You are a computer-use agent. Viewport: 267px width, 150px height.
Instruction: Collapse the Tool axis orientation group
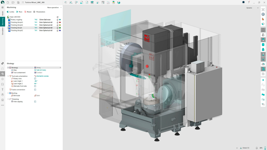(8, 76)
